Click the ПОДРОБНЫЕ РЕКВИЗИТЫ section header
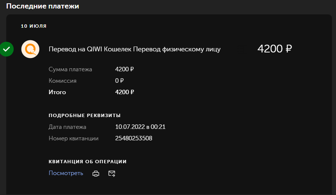The height and width of the screenshot is (195, 336). click(x=85, y=116)
